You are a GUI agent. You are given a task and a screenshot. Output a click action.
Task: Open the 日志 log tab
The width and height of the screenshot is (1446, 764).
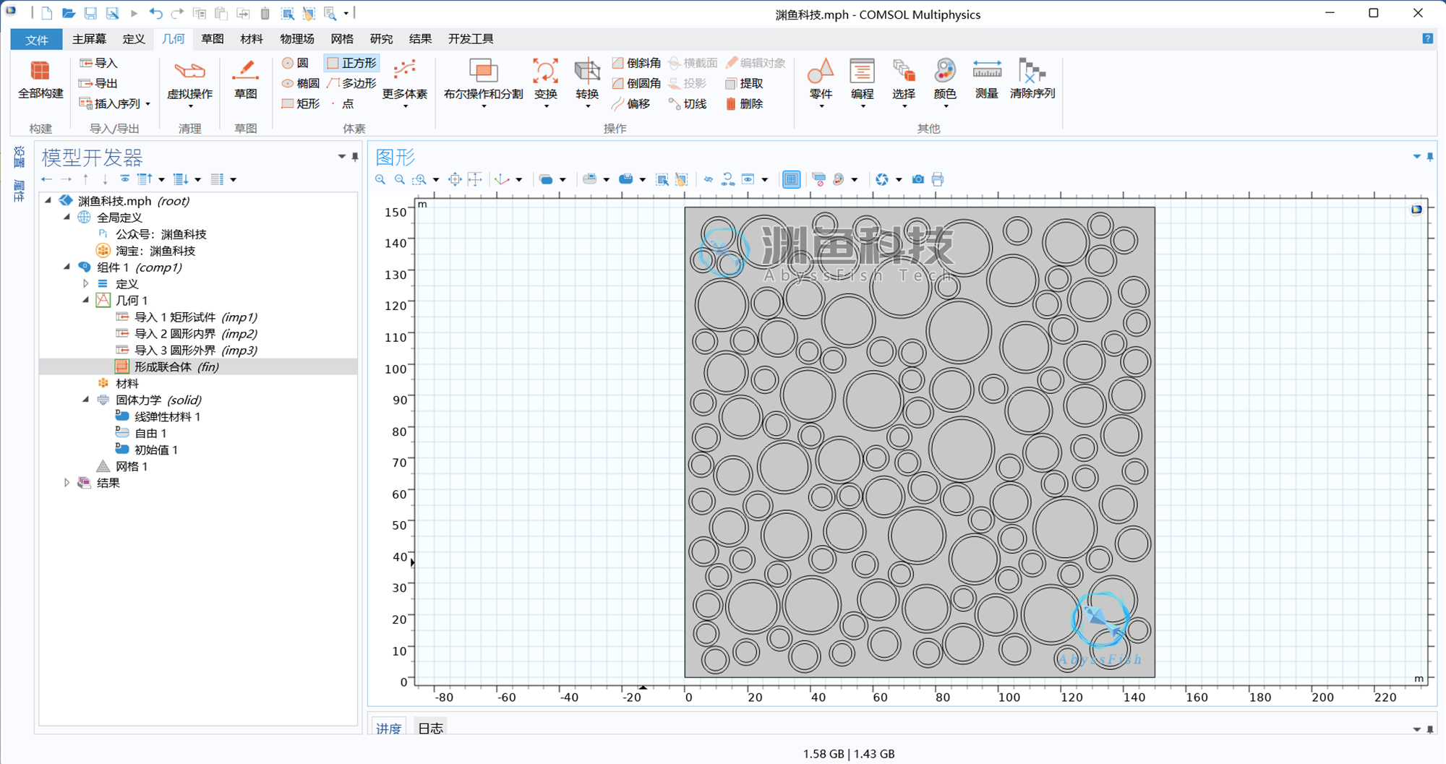click(x=431, y=728)
